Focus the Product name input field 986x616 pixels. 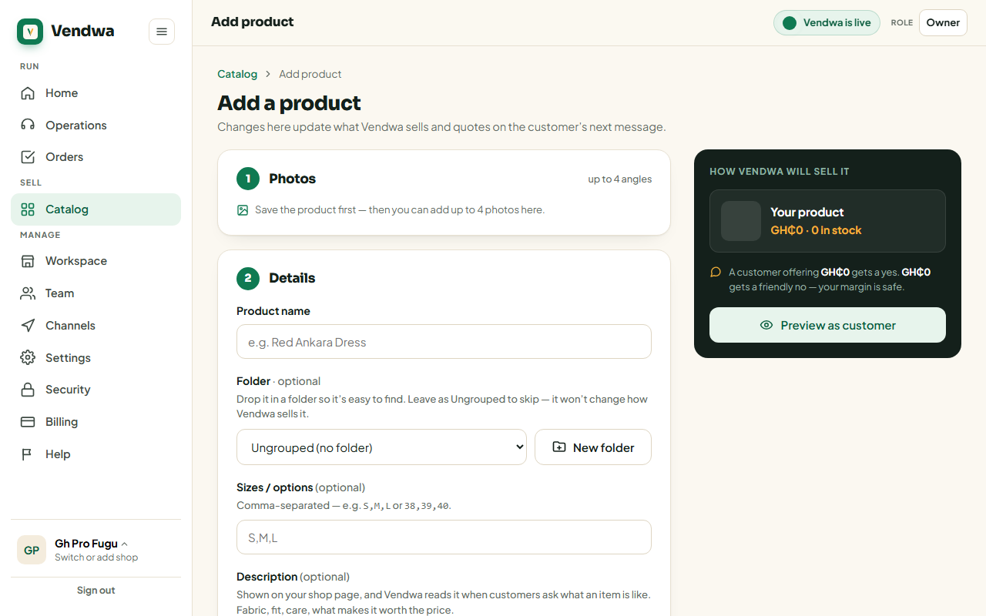pyautogui.click(x=444, y=342)
